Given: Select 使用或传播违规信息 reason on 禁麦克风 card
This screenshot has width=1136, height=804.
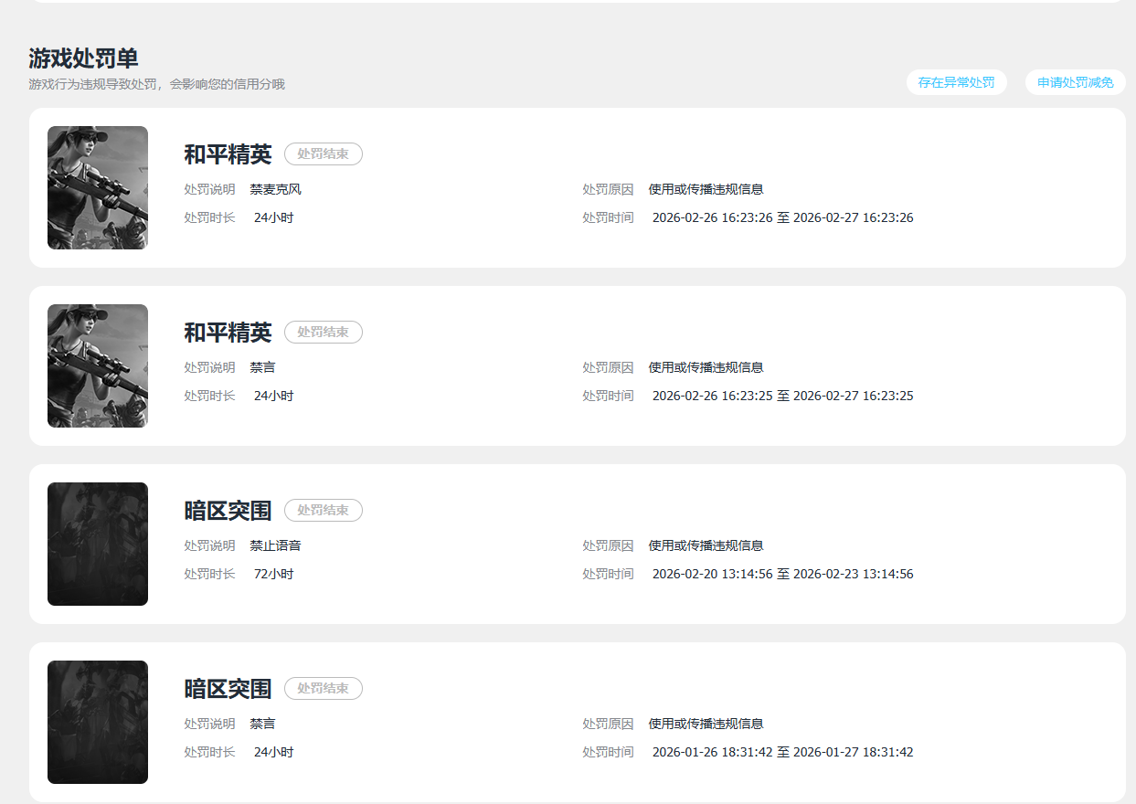Looking at the screenshot, I should click(706, 190).
